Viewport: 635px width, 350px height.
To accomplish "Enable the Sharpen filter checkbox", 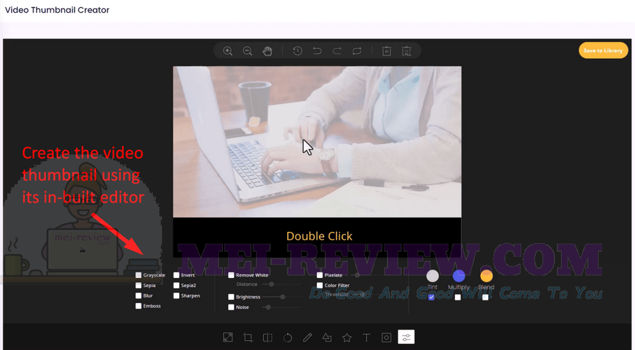I will click(x=177, y=296).
